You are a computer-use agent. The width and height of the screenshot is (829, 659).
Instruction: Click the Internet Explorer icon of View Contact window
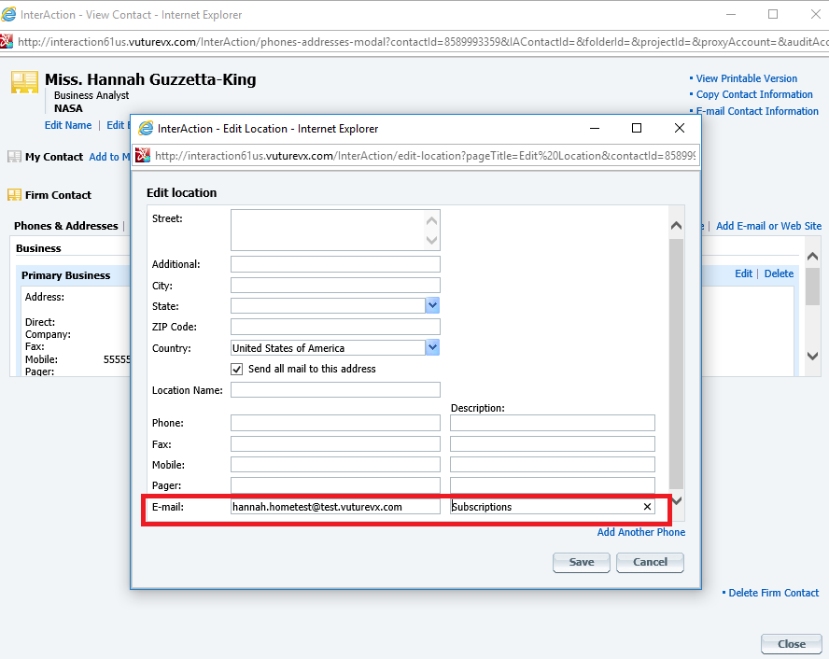pos(8,14)
